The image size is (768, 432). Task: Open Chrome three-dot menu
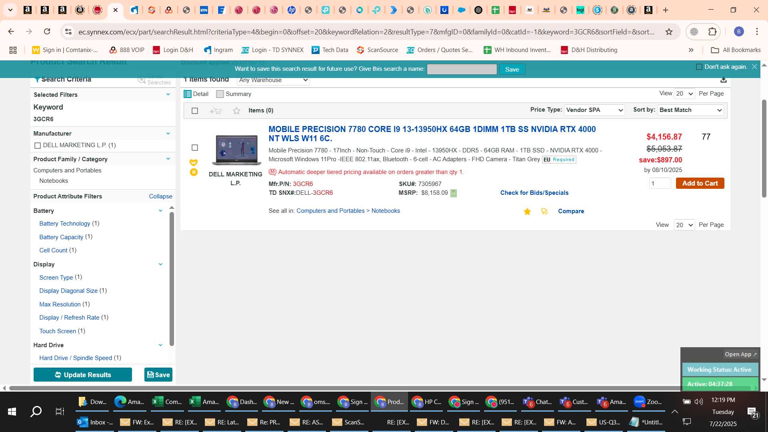(x=757, y=32)
